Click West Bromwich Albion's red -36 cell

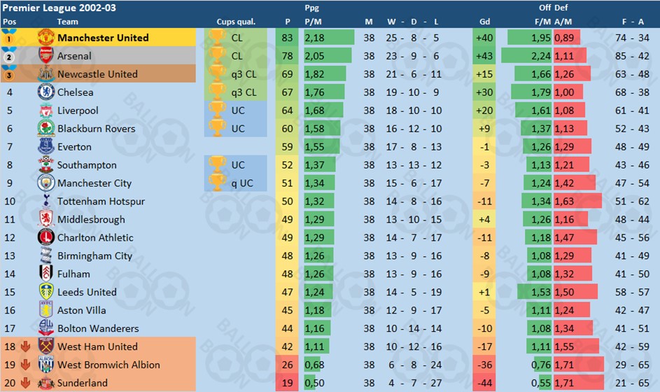pos(484,365)
